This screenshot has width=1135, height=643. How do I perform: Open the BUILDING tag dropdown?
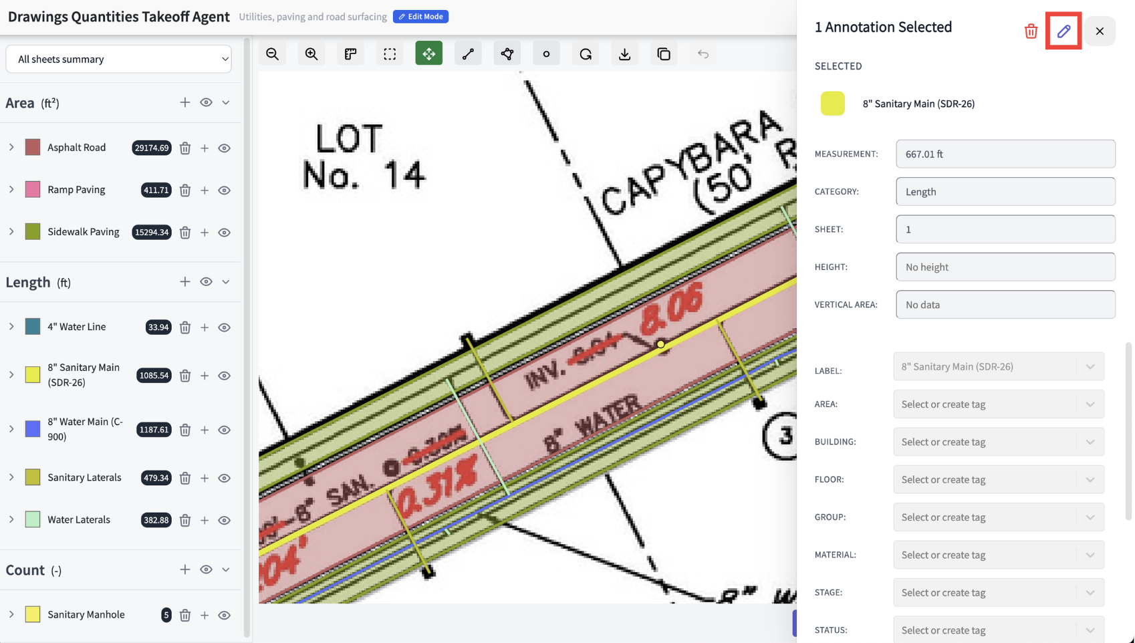pyautogui.click(x=999, y=442)
